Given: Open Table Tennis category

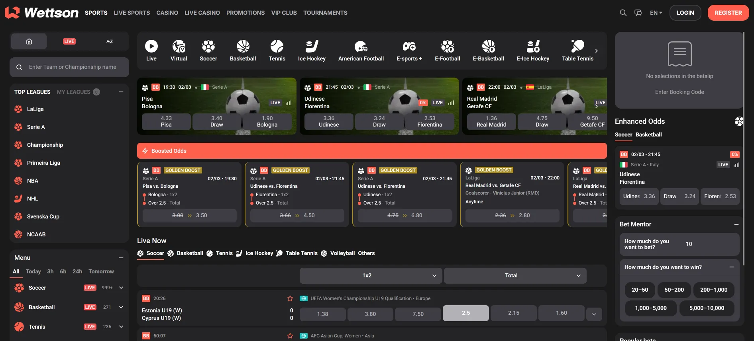Looking at the screenshot, I should [x=577, y=51].
